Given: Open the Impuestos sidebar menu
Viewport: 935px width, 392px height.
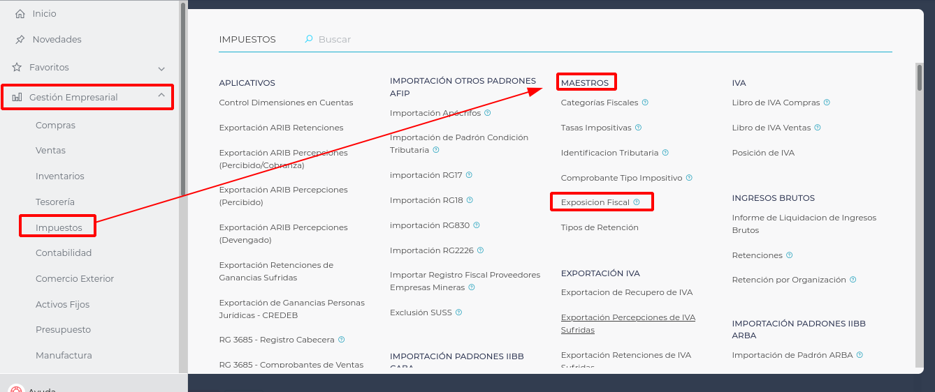Looking at the screenshot, I should pyautogui.click(x=59, y=228).
